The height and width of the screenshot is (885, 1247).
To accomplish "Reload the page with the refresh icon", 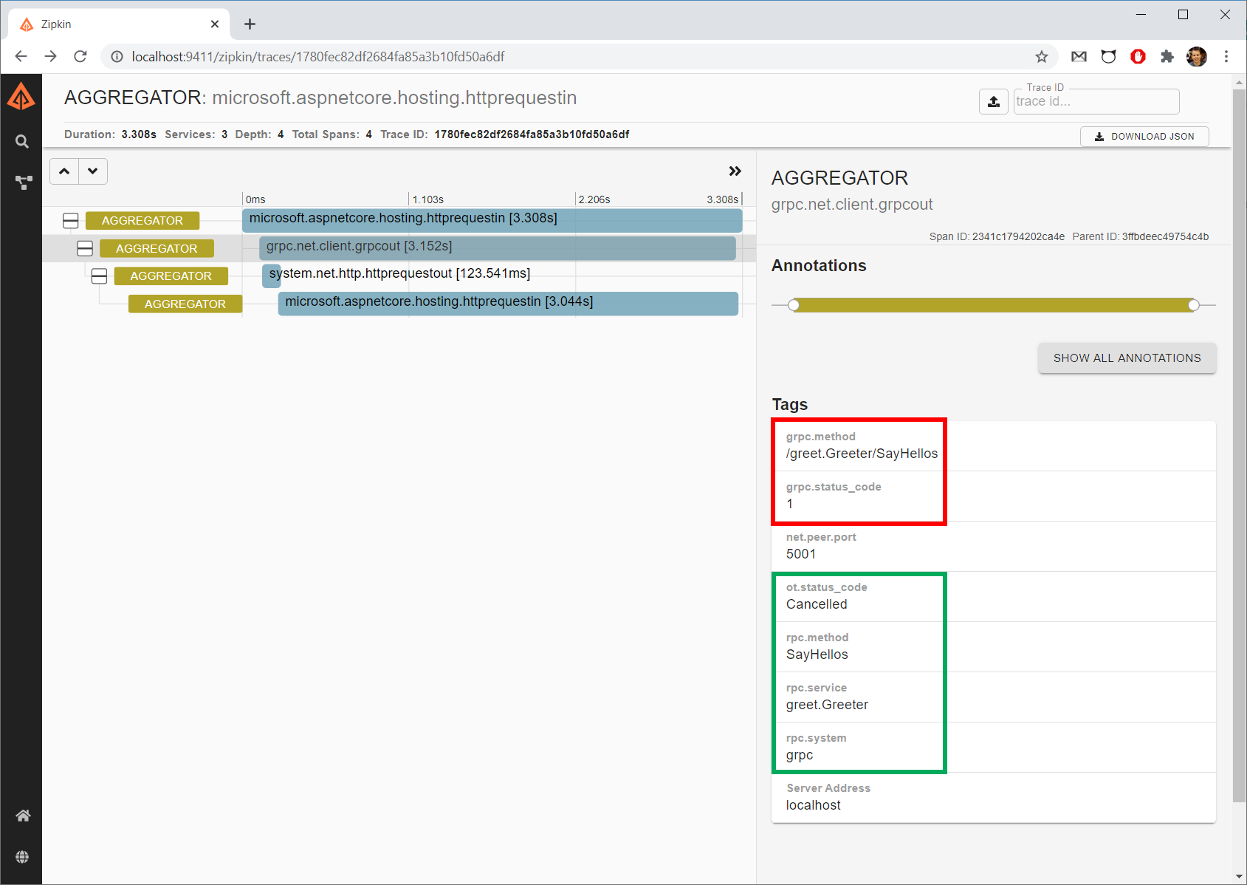I will [80, 56].
